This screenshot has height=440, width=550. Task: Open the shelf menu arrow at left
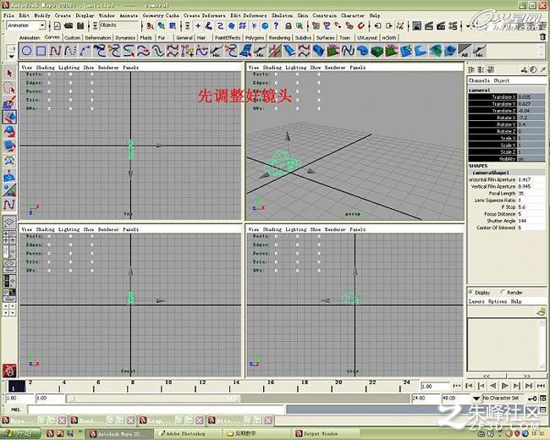pos(11,56)
